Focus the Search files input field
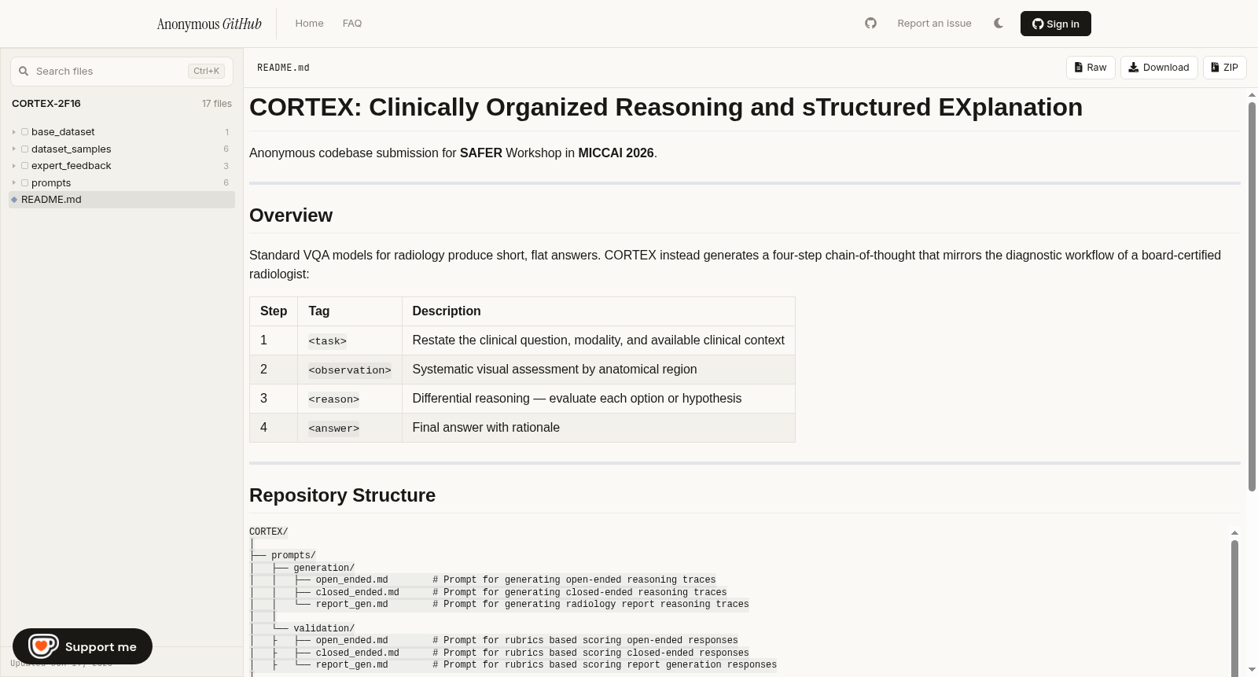The image size is (1258, 677). click(122, 71)
